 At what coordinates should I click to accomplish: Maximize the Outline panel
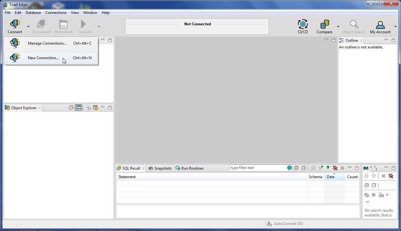(393, 40)
